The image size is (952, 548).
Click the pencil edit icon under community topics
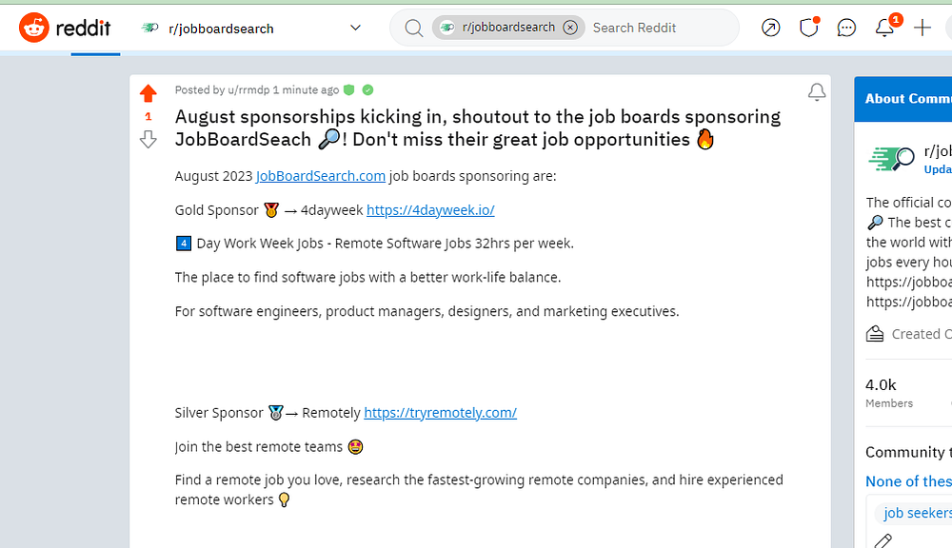coord(883,541)
